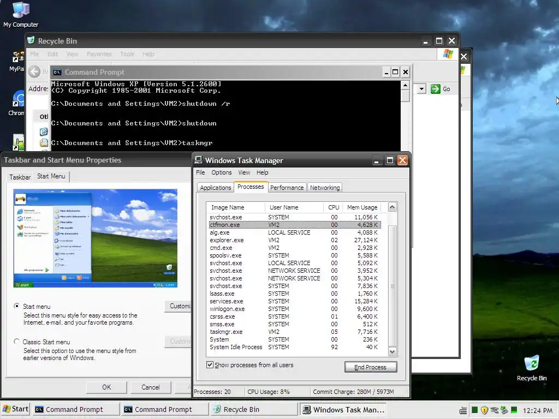
Task: Switch to the Performance tab
Action: point(287,188)
